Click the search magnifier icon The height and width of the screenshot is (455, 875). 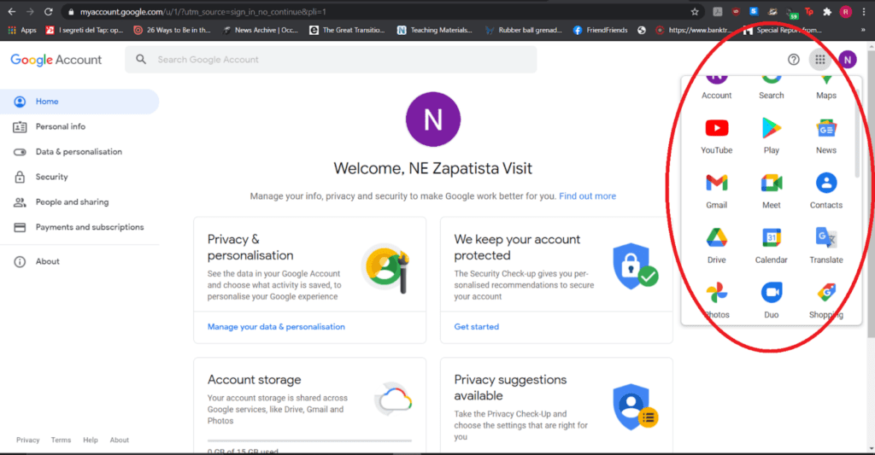pos(141,59)
